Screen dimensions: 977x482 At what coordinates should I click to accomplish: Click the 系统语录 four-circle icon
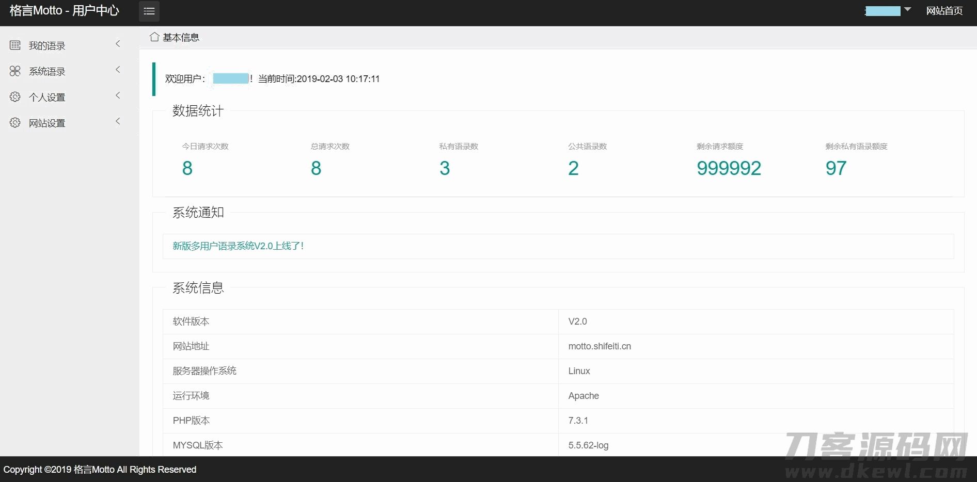(x=15, y=71)
